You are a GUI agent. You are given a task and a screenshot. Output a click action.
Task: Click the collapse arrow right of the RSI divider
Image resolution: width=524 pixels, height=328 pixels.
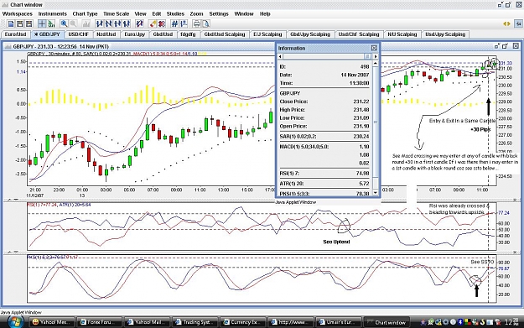tap(516, 200)
